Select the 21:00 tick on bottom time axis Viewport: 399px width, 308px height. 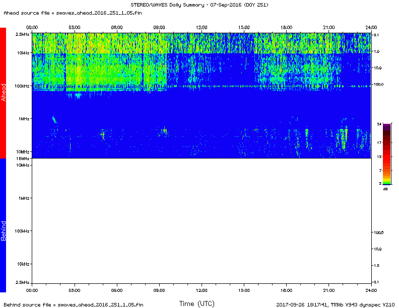(328, 290)
